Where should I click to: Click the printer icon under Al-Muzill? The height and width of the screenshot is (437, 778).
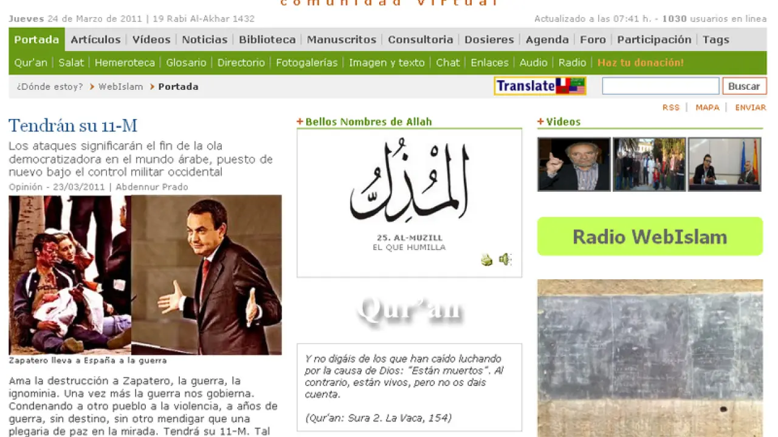(x=486, y=260)
